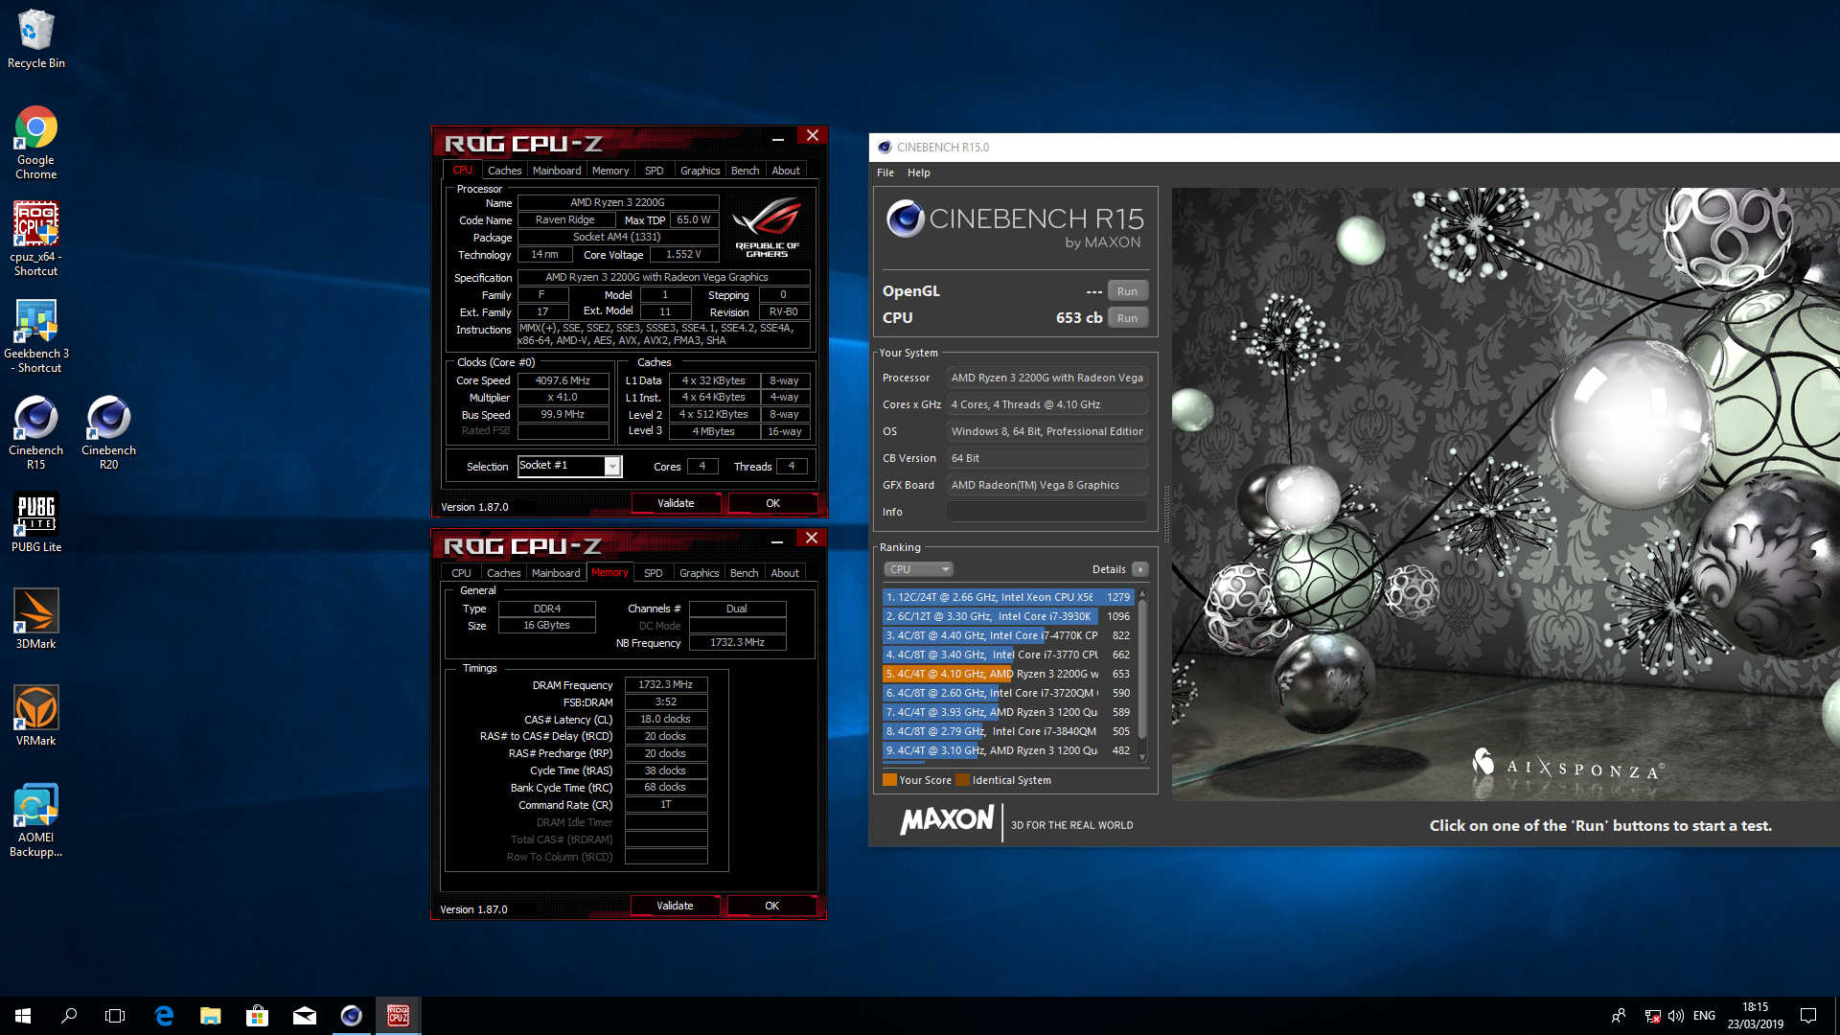
Task: Open the Recycle Bin desktop icon
Action: pos(36,38)
